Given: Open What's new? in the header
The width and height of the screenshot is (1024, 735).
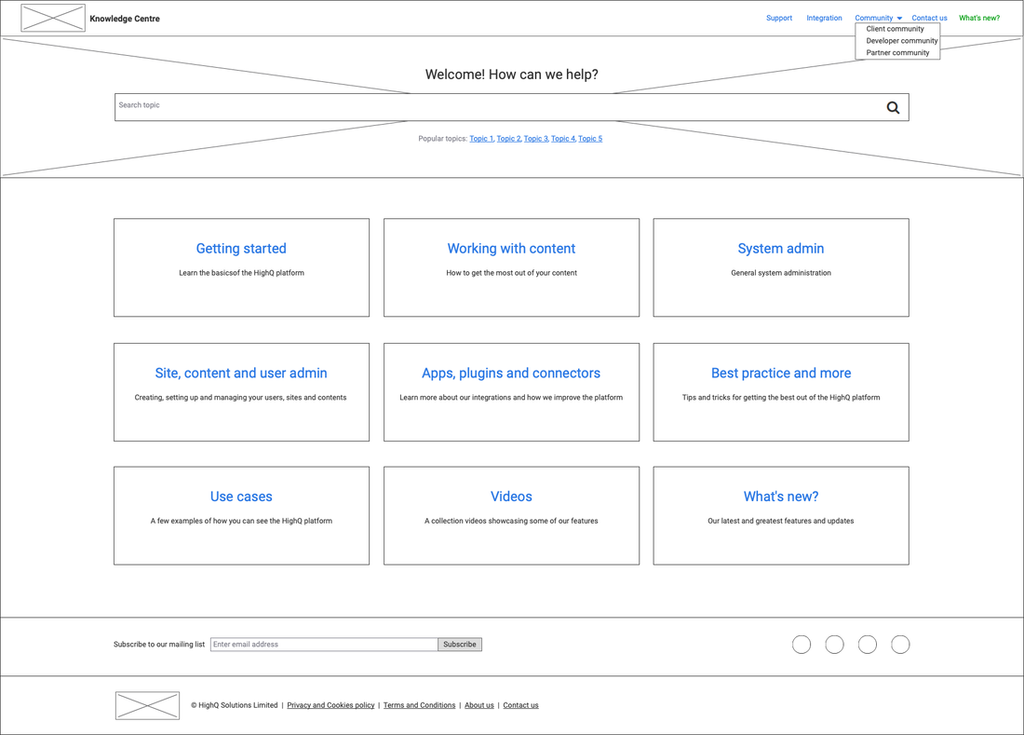Looking at the screenshot, I should click(979, 18).
